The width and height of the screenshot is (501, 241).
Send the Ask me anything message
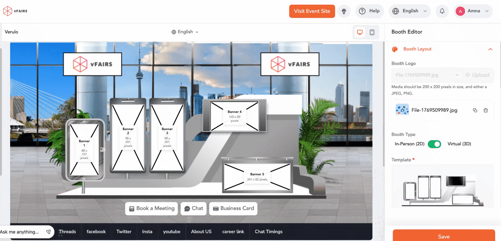pos(48,232)
